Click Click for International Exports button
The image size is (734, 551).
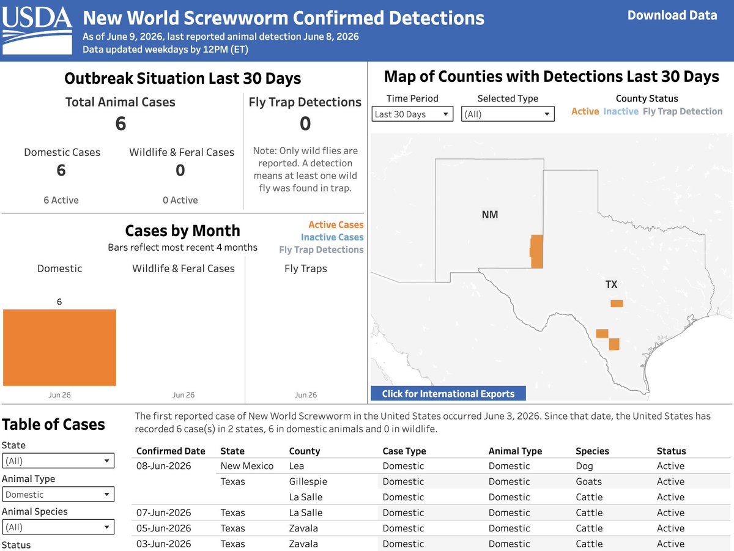pyautogui.click(x=448, y=393)
